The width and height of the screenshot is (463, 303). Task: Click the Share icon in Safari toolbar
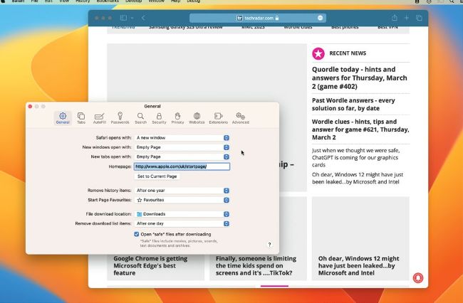(394, 18)
